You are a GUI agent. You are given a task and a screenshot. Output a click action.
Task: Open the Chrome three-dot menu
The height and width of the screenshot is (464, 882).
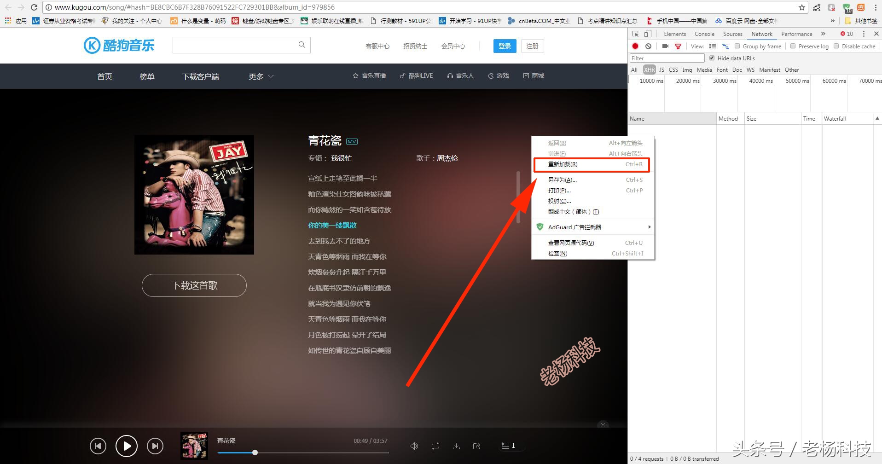point(876,7)
